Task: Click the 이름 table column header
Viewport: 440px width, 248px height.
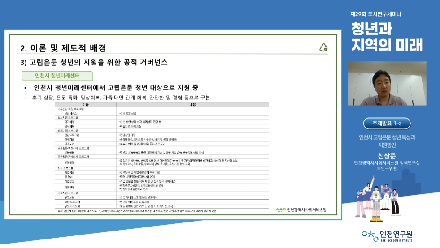Action: pyautogui.click(x=85, y=104)
